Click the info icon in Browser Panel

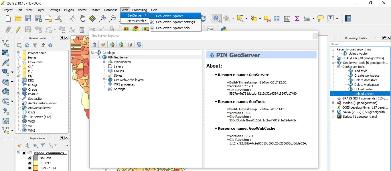pos(50,45)
